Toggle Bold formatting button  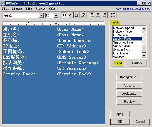tap(64, 15)
